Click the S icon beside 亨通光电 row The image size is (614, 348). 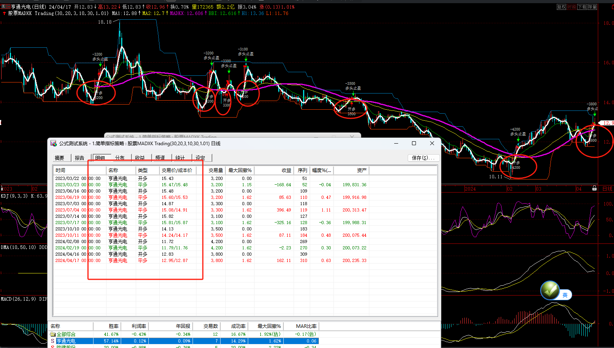coord(52,341)
